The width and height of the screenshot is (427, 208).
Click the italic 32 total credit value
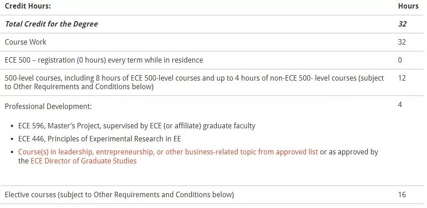click(x=402, y=24)
